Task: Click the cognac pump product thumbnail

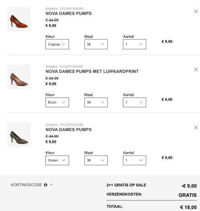Action: click(19, 19)
